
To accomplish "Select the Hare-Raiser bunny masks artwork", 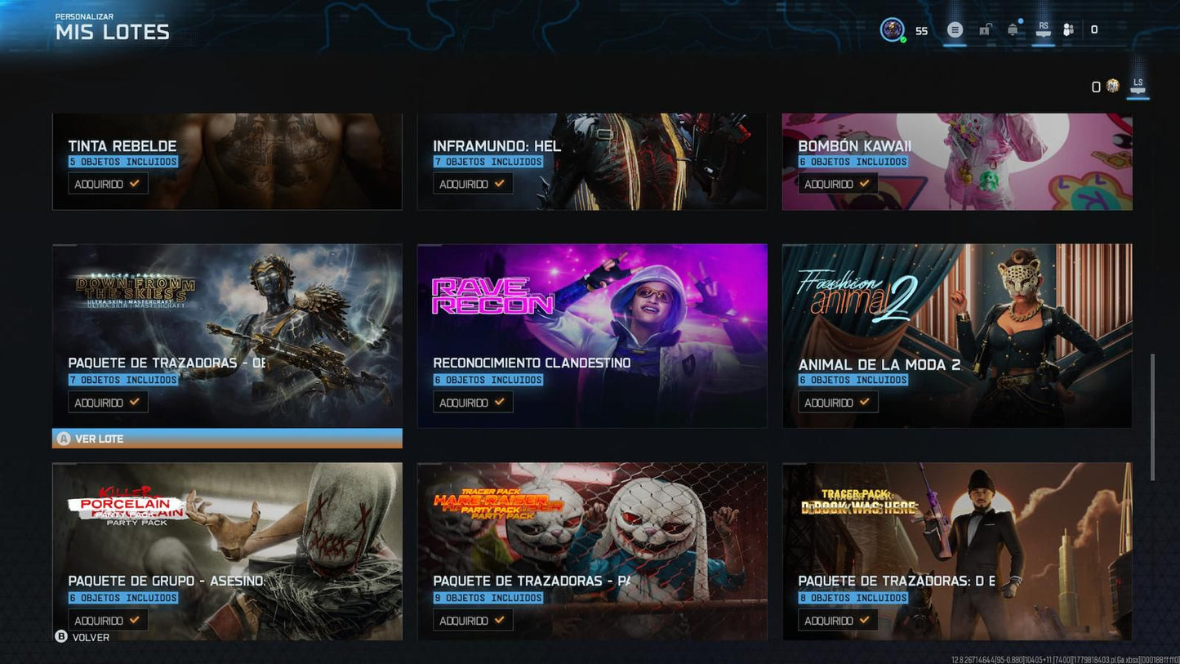I will (592, 551).
